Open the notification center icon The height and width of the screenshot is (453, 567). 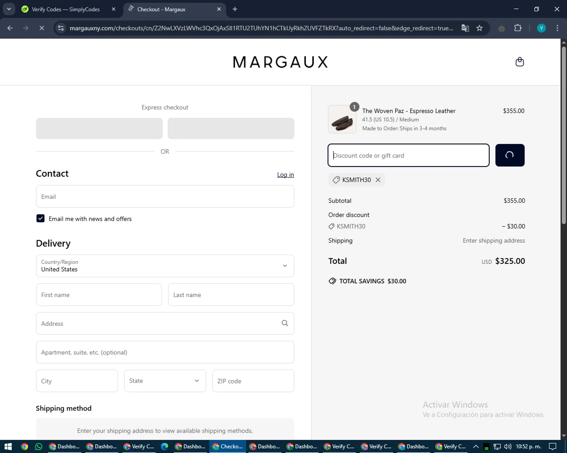[553, 447]
